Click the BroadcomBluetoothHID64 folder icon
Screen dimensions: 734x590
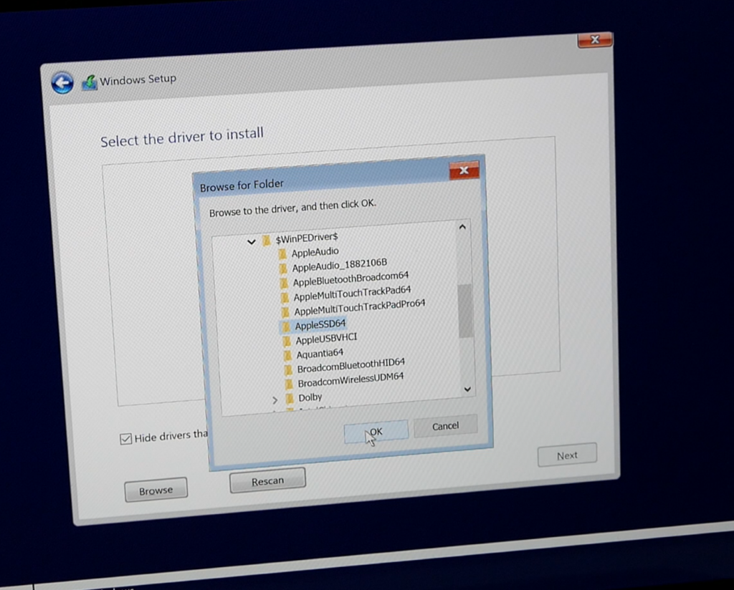pyautogui.click(x=289, y=369)
